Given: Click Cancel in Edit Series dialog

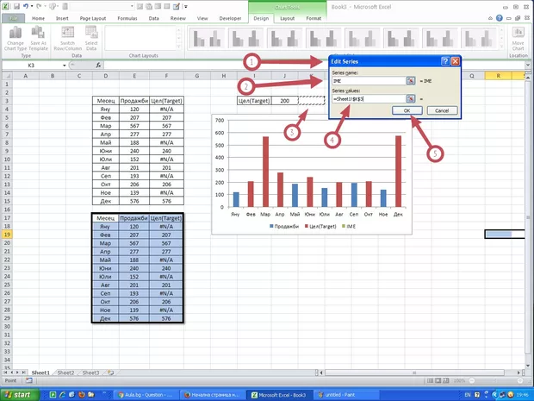Looking at the screenshot, I should coord(442,110).
